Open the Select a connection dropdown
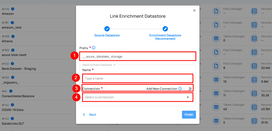This screenshot has height=131, width=272. point(135,97)
